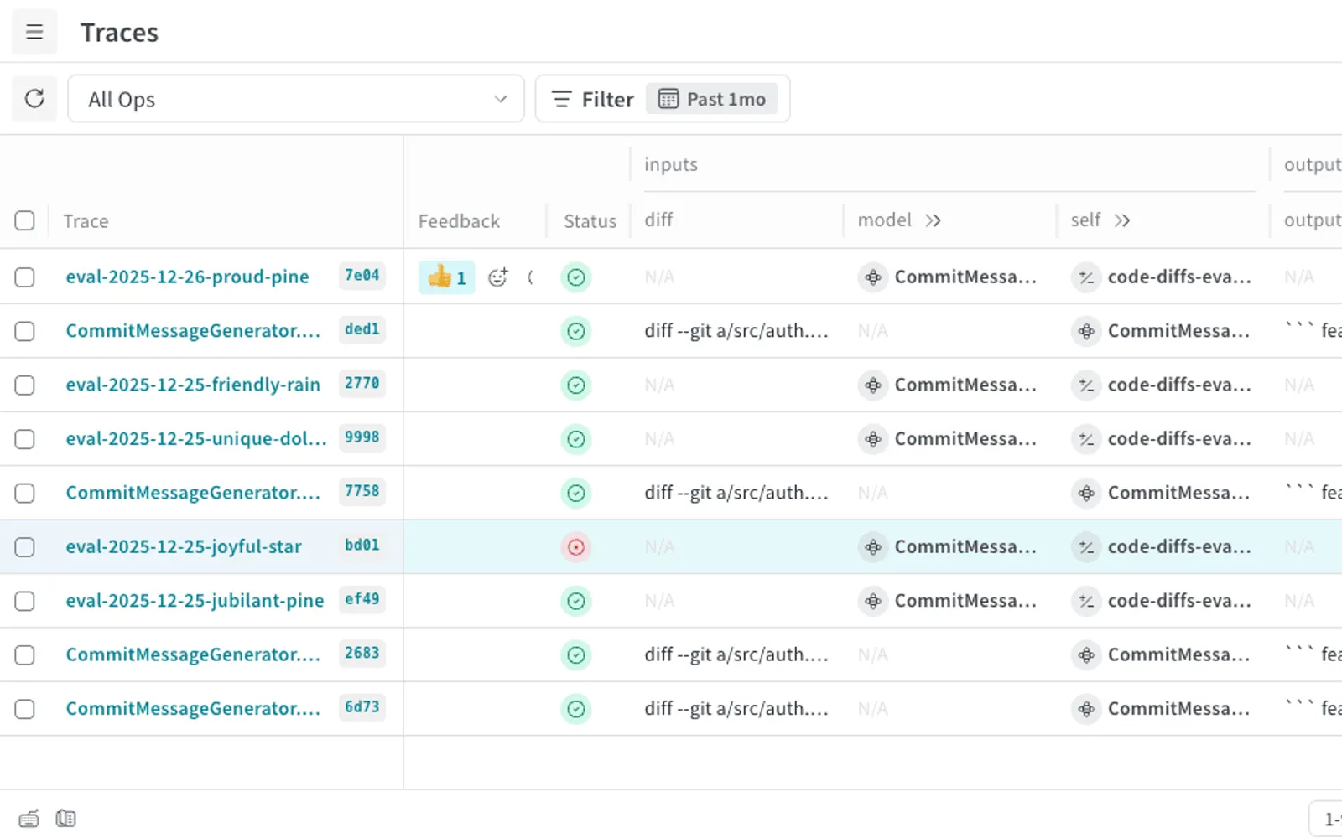Click the error status icon on joyful-star

click(576, 547)
